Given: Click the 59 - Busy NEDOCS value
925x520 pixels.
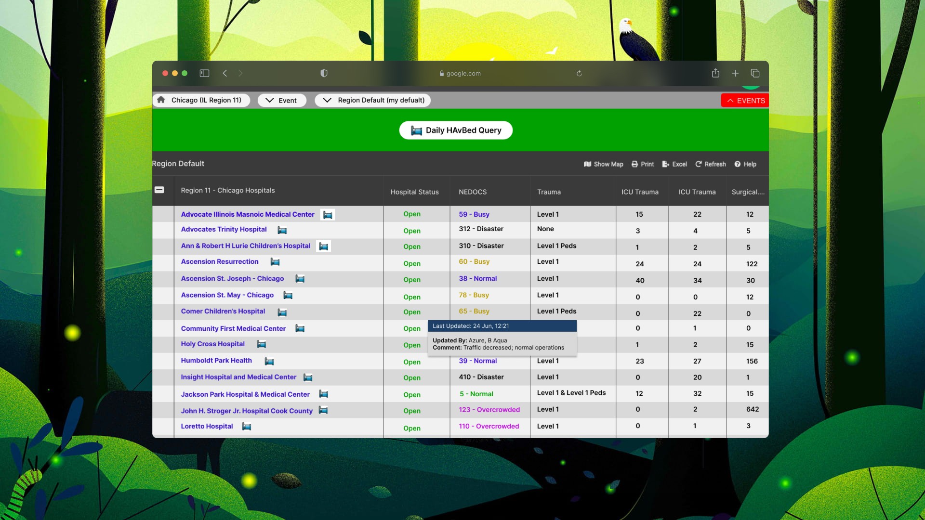Looking at the screenshot, I should 474,214.
